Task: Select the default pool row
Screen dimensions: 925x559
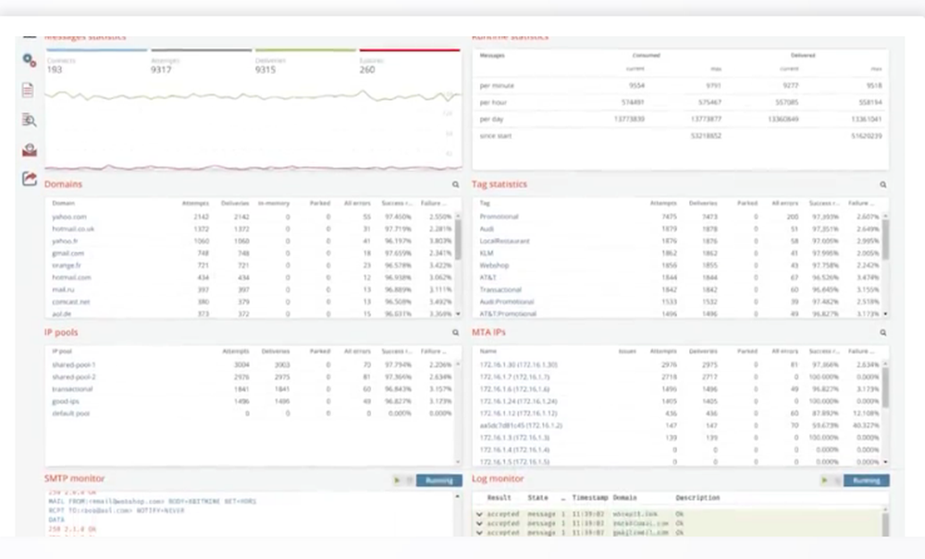Action: click(x=252, y=413)
